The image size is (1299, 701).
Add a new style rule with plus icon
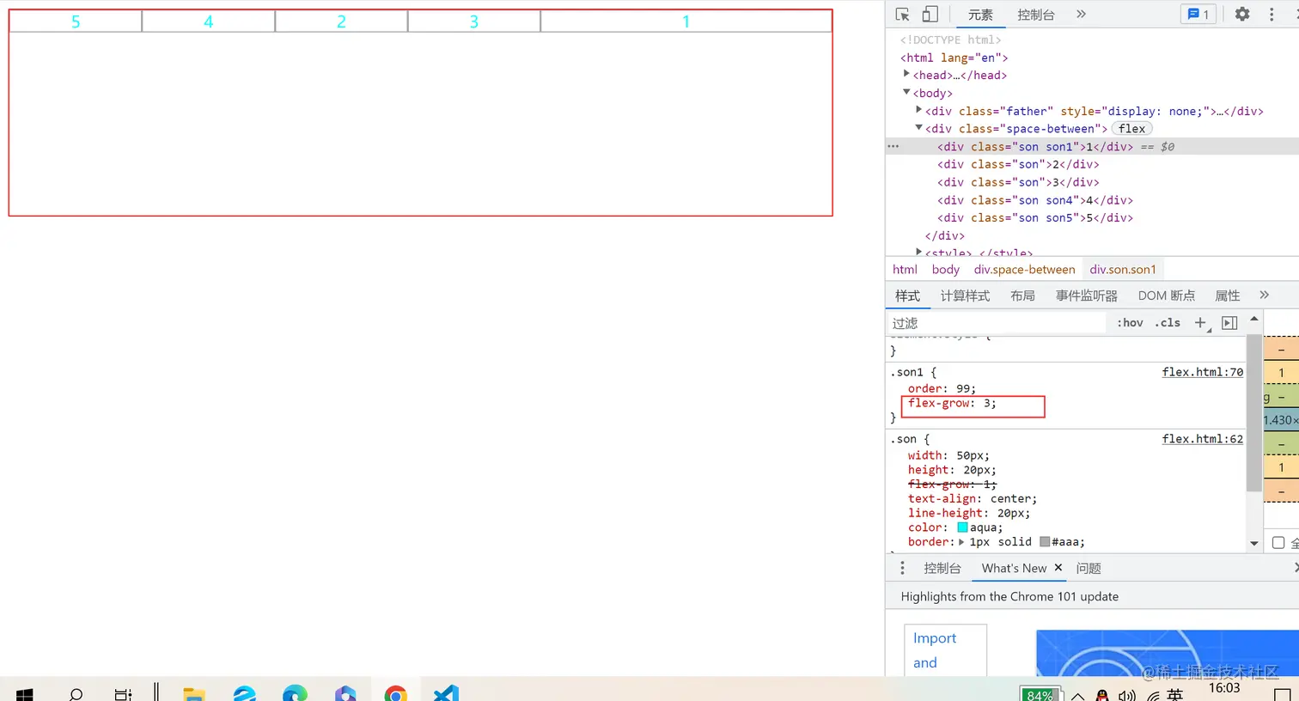point(1201,323)
